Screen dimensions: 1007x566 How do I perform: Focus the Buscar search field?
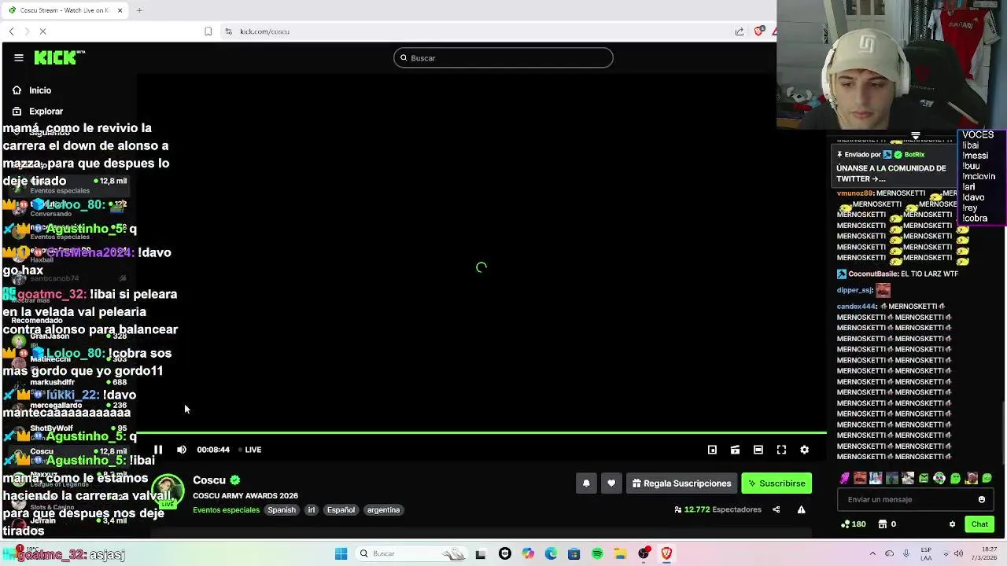[x=503, y=58]
